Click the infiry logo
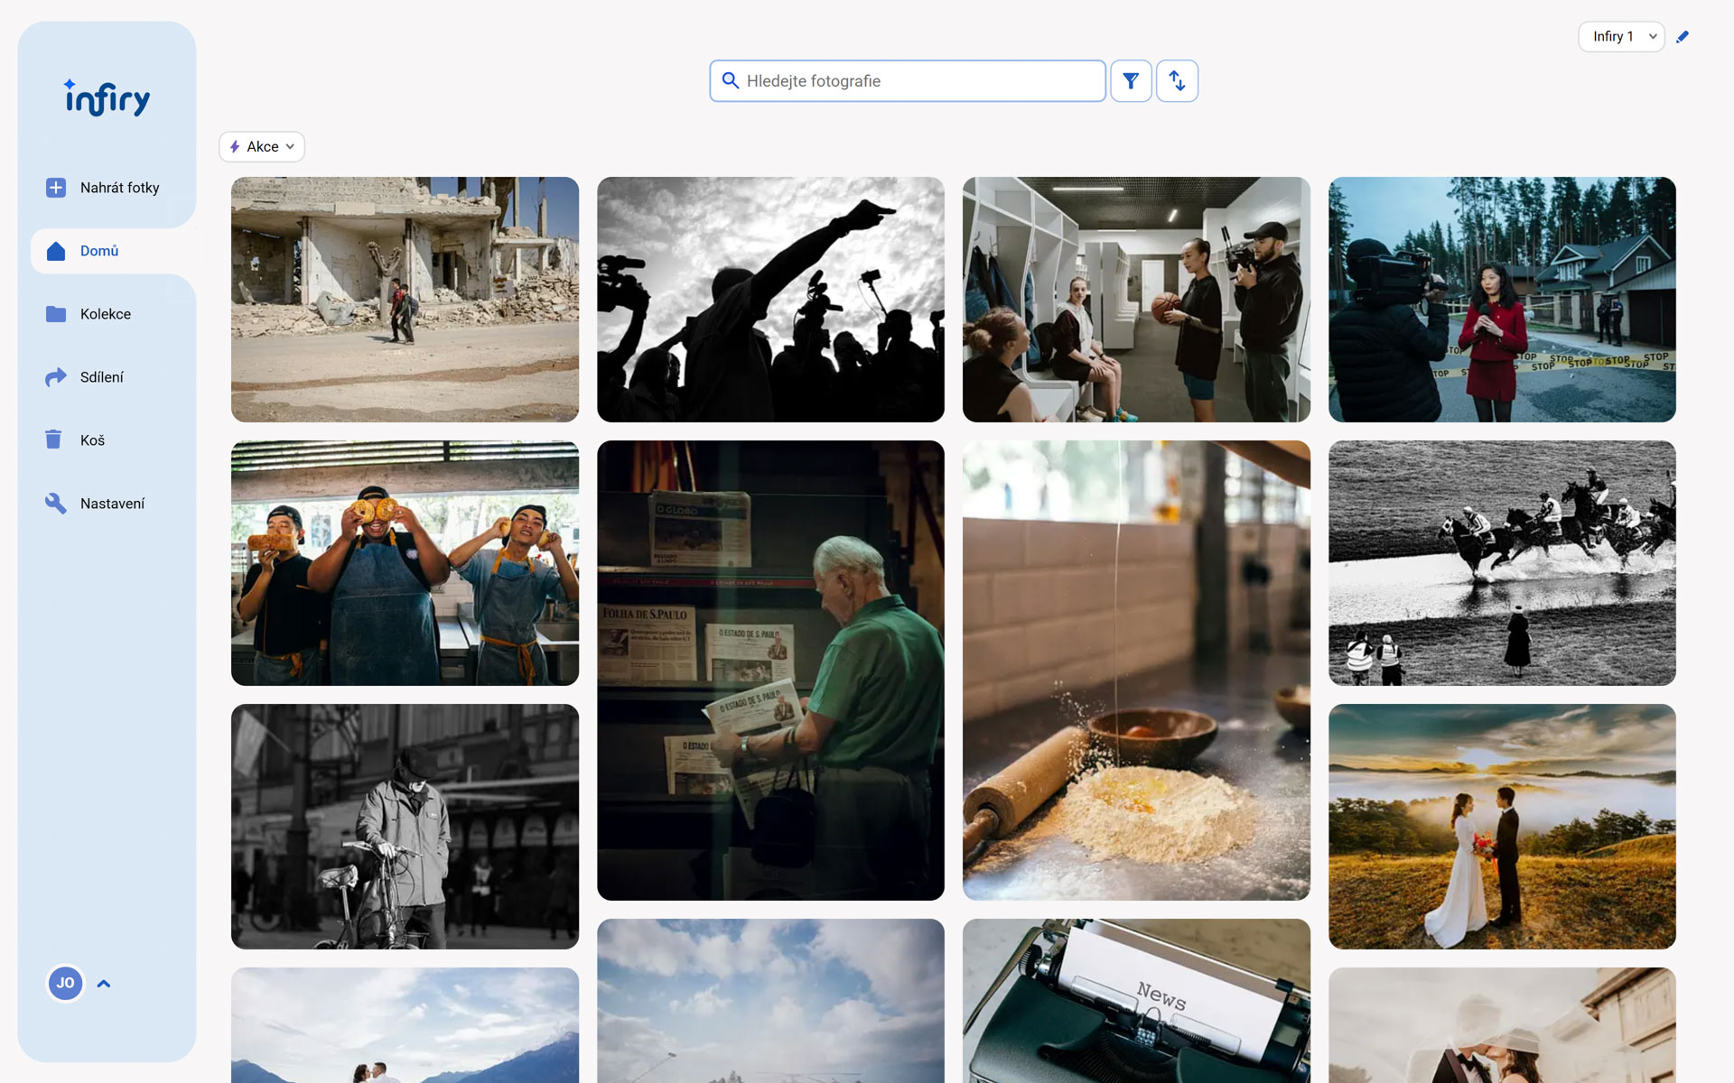Image resolution: width=1734 pixels, height=1083 pixels. point(107,97)
